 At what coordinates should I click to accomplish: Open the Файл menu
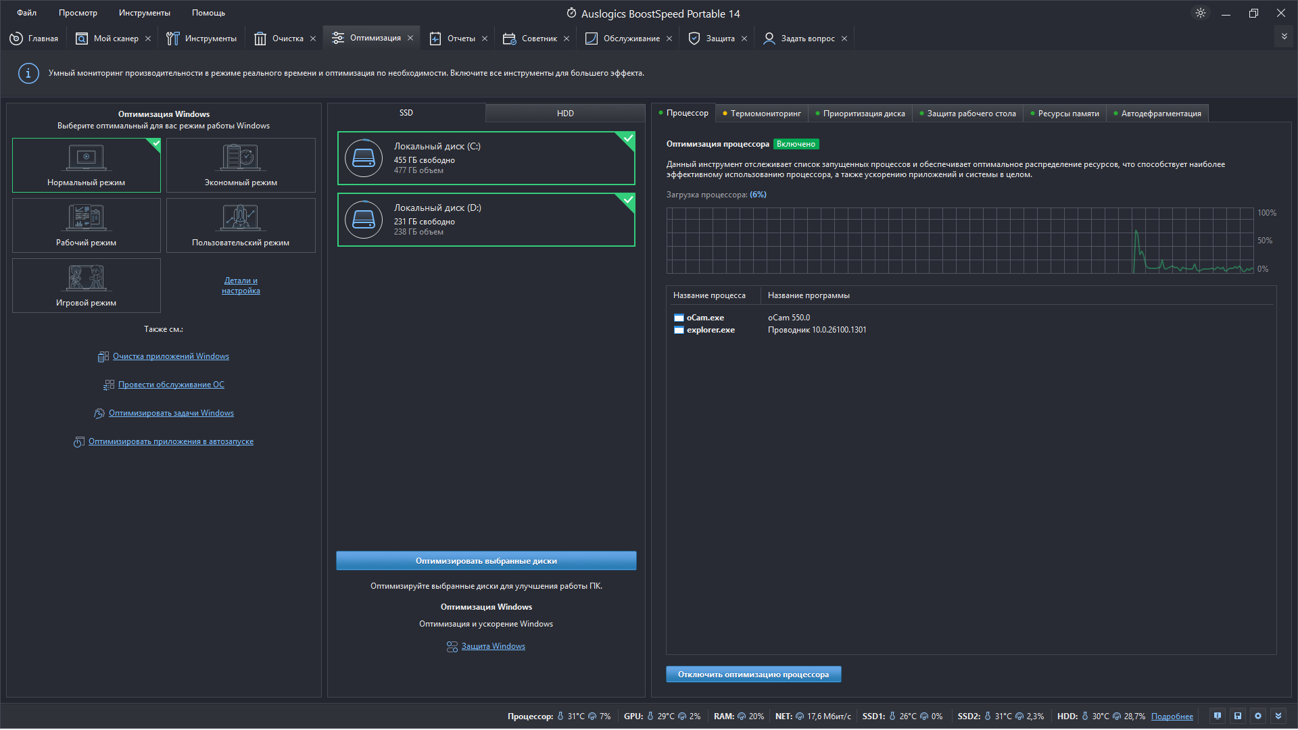pyautogui.click(x=27, y=13)
